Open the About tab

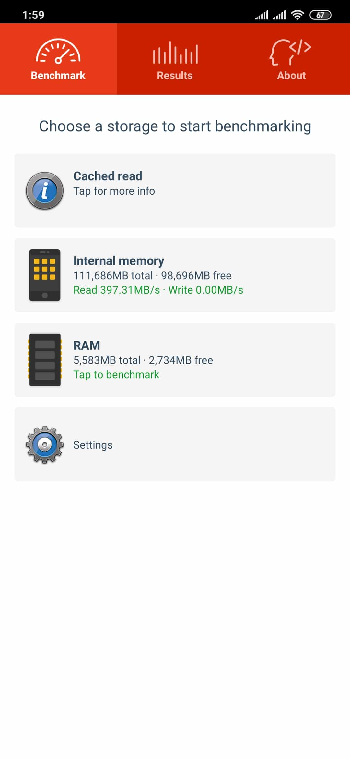coord(292,59)
